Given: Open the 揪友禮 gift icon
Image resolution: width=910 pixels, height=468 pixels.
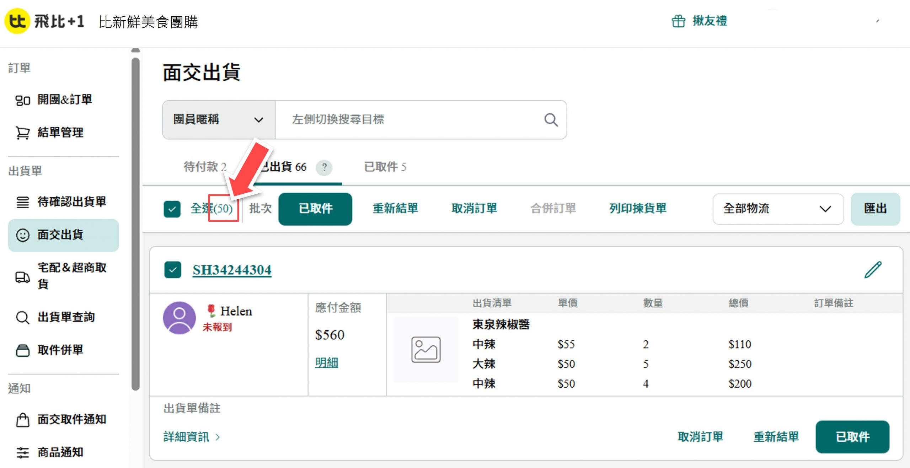Looking at the screenshot, I should [x=678, y=21].
